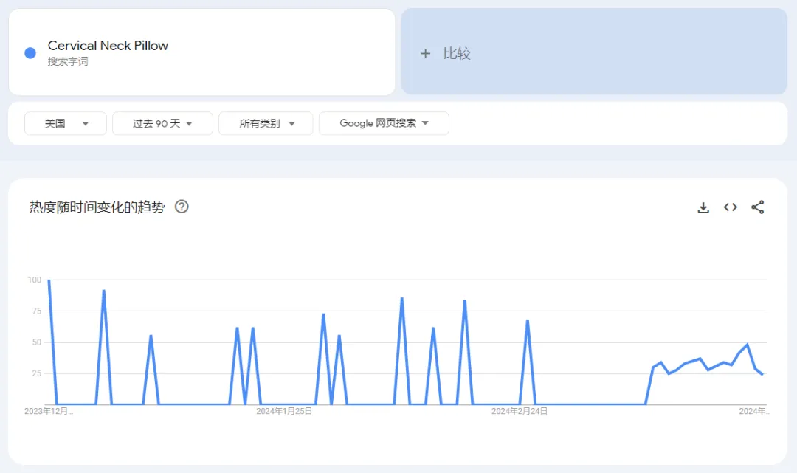Click the blue dot beside Cervical Neck Pillow
797x473 pixels.
[x=30, y=52]
